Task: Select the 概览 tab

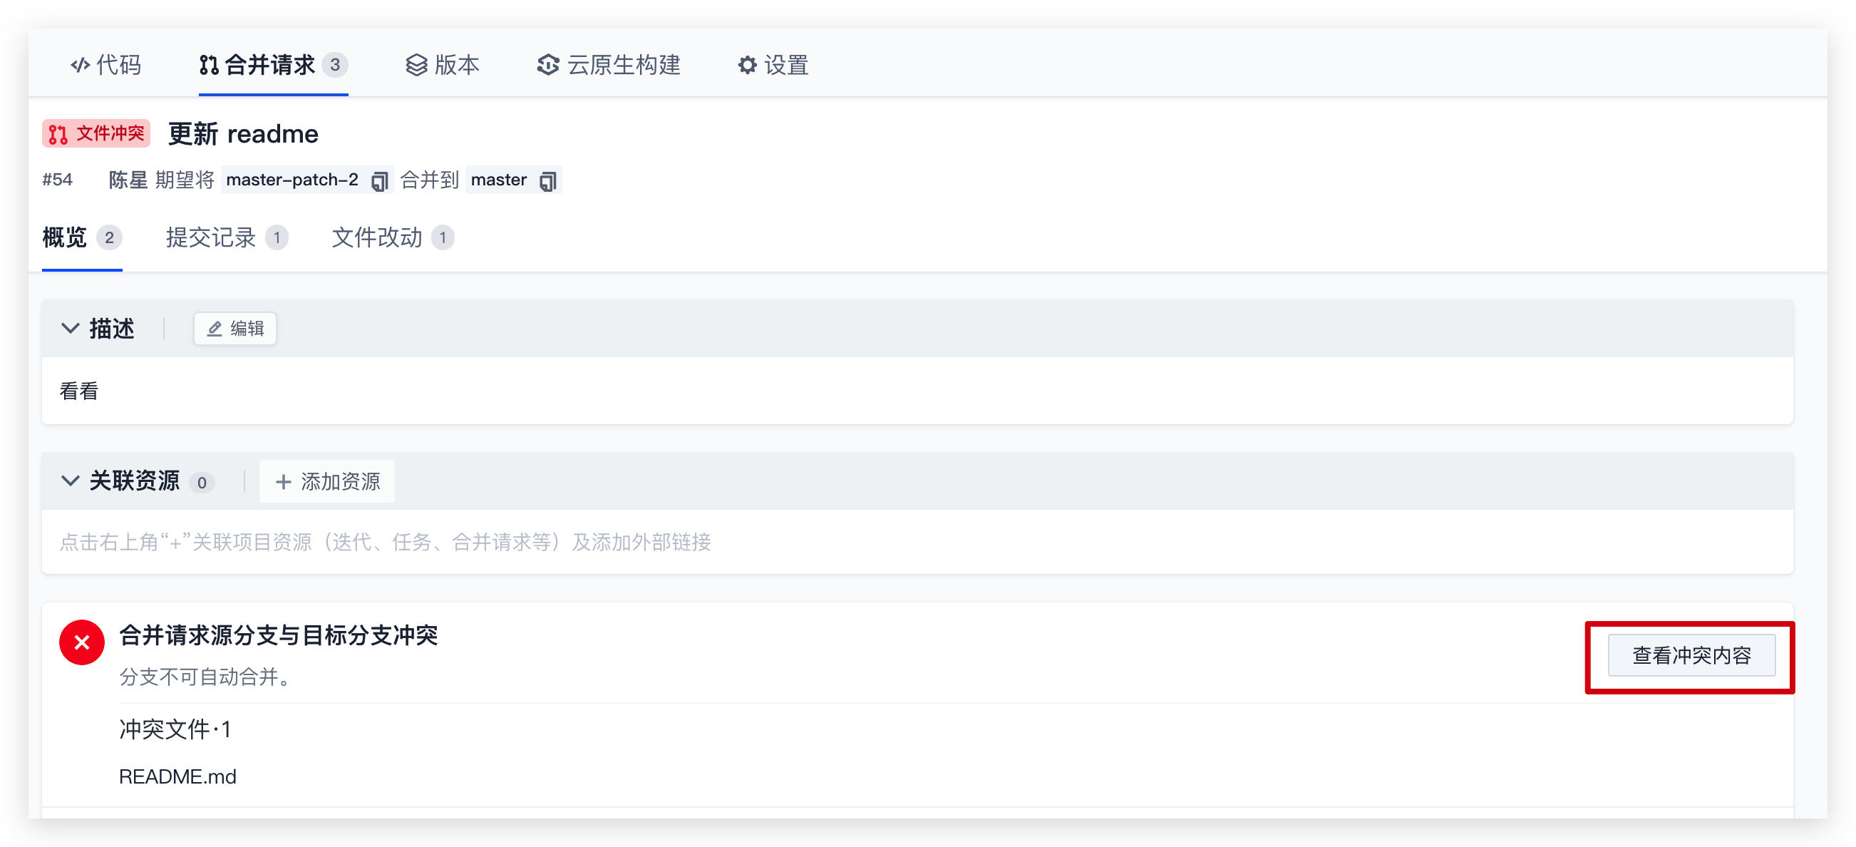Action: pyautogui.click(x=82, y=237)
